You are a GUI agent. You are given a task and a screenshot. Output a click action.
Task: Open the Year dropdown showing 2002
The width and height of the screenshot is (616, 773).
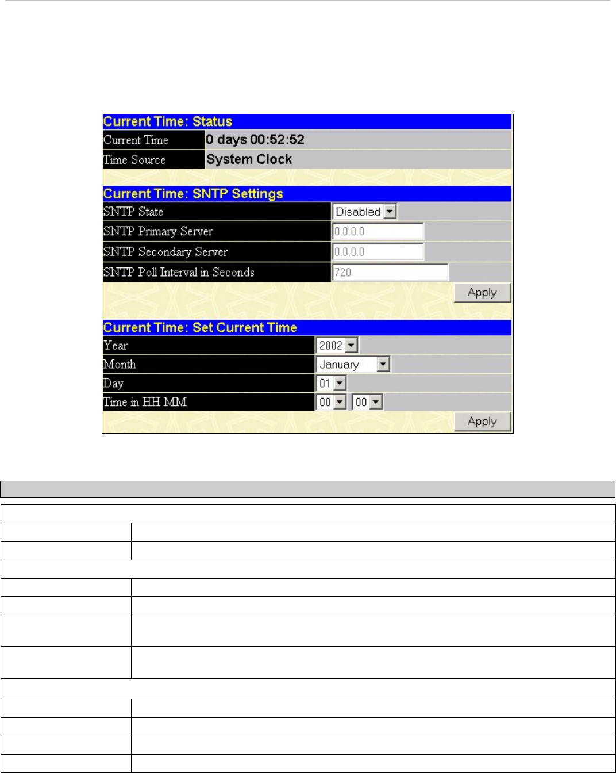coord(337,346)
